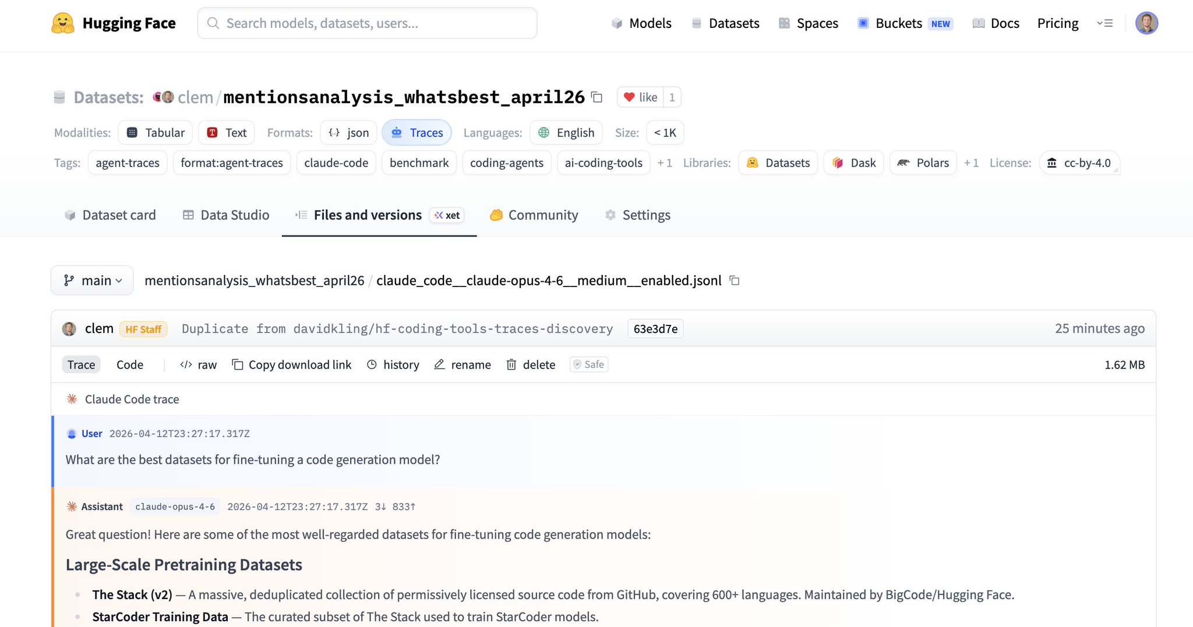Click the benchmark tag
Viewport: 1193px width, 627px height.
419,163
